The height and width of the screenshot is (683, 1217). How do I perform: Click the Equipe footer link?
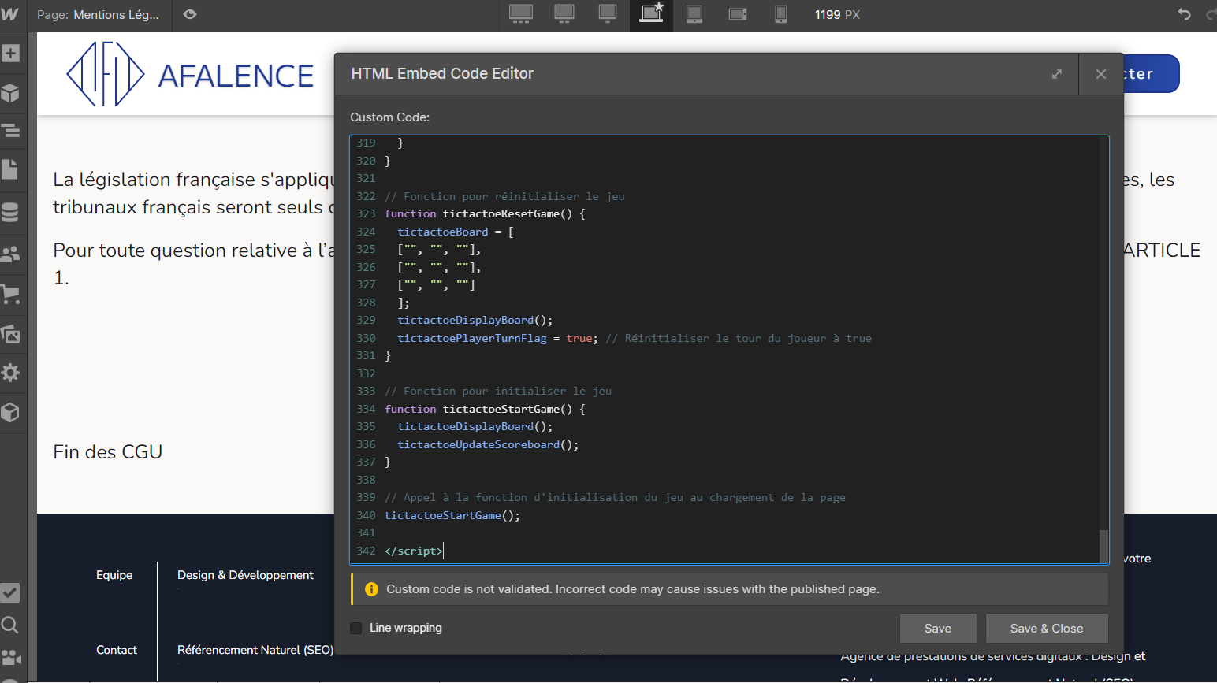114,575
